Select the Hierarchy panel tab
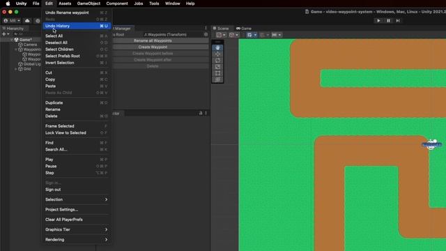Screen dimensions: 446x251 [13, 29]
